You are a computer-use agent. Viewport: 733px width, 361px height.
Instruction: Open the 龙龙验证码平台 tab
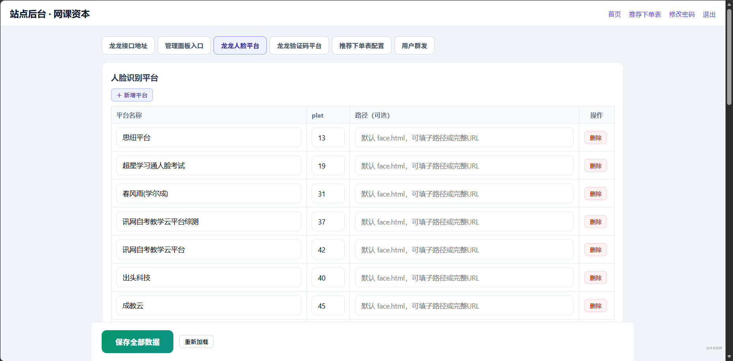pyautogui.click(x=299, y=46)
